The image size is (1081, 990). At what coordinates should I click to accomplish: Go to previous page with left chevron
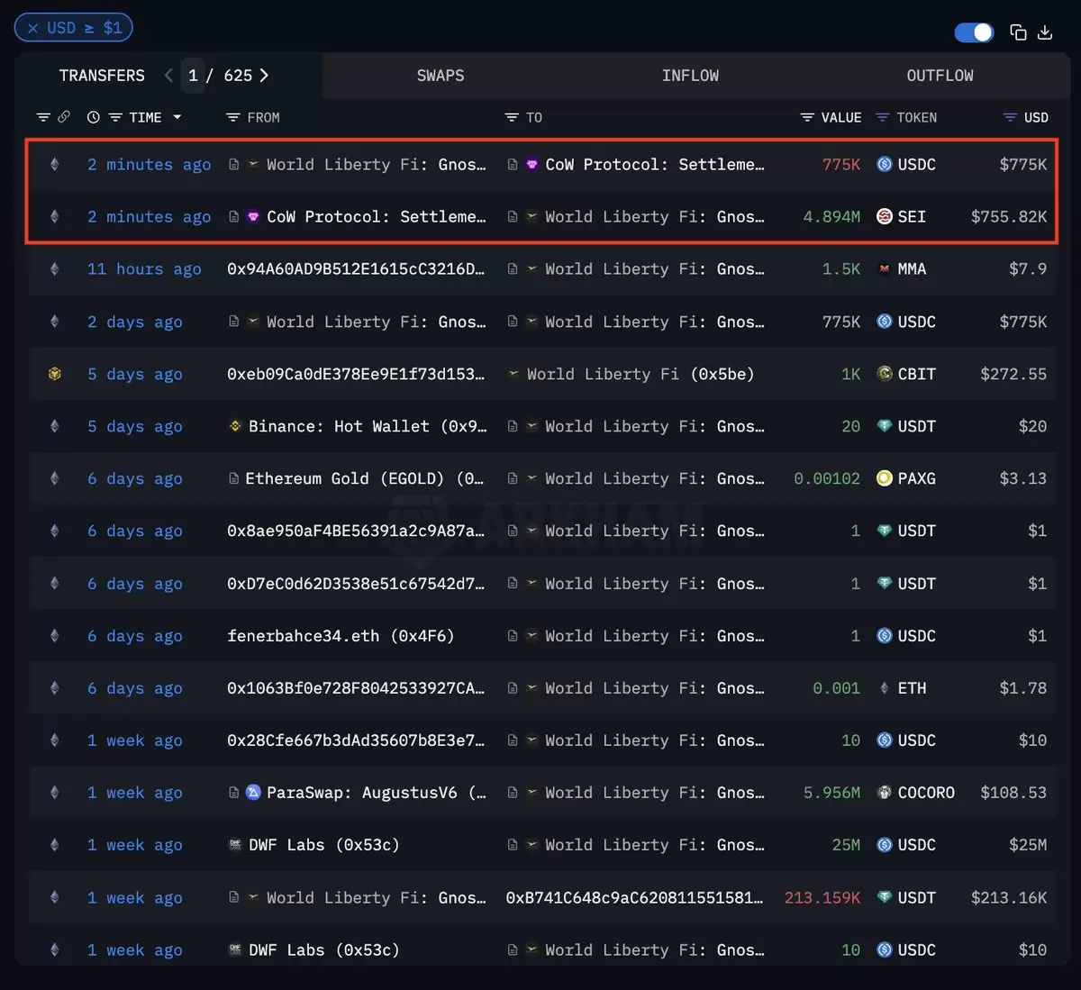click(168, 76)
